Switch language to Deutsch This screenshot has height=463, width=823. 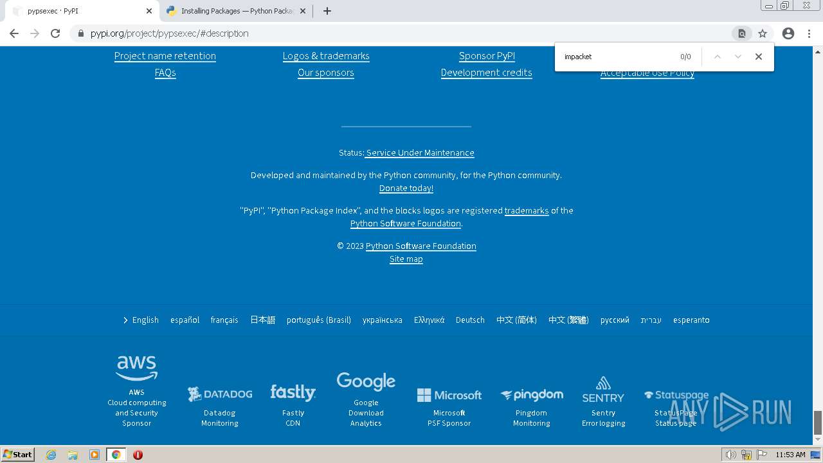[x=470, y=320]
